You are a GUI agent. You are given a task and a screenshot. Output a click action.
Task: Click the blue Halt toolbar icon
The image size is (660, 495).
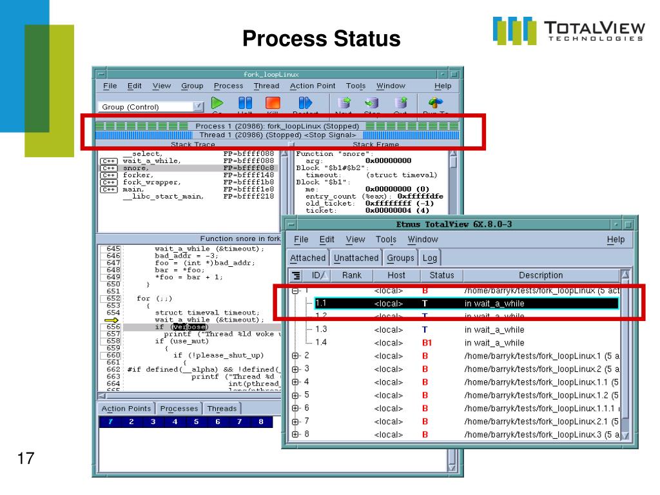click(246, 102)
